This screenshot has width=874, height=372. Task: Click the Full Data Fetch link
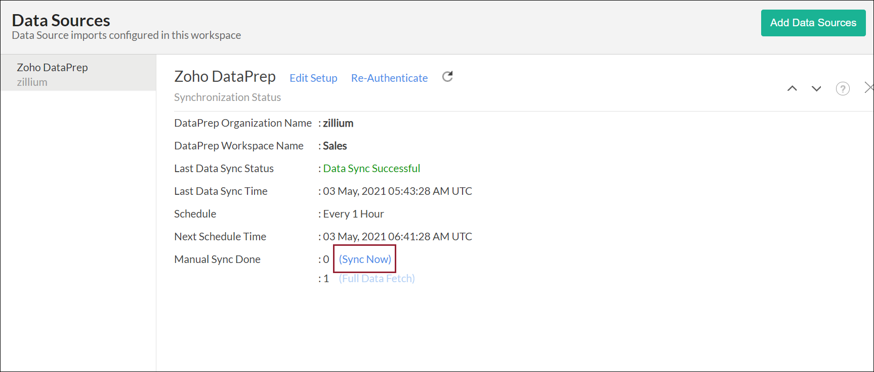(377, 279)
